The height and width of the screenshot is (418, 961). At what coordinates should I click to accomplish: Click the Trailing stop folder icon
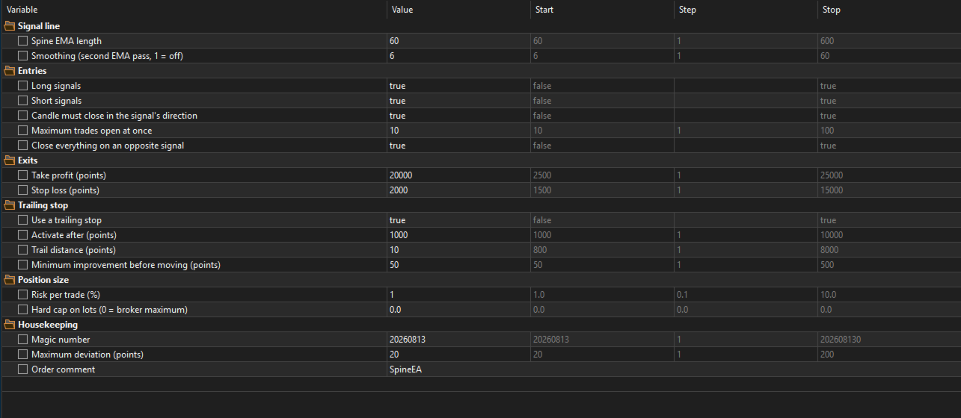[x=9, y=205]
